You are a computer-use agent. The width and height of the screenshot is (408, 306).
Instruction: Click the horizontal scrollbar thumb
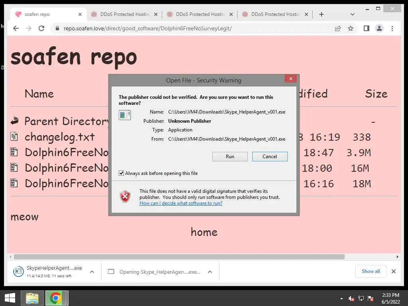[x=179, y=257]
